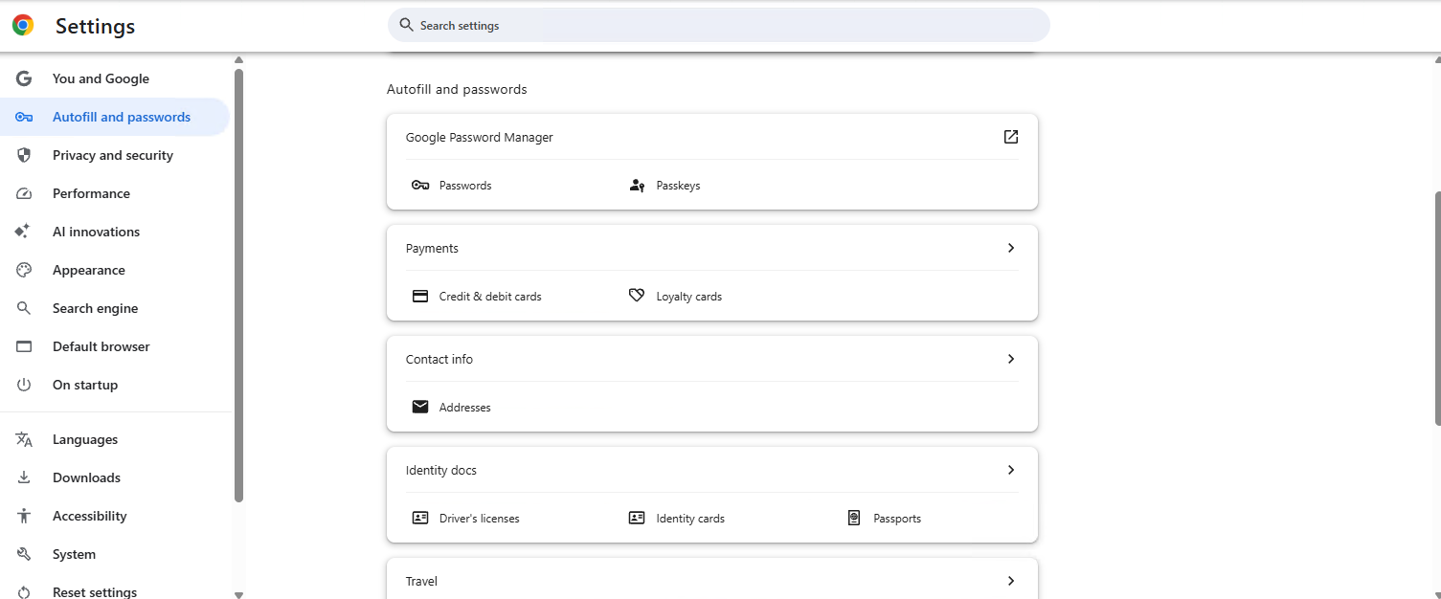The height and width of the screenshot is (599, 1441).
Task: Expand the Contact info section chevron
Action: [x=1011, y=359]
